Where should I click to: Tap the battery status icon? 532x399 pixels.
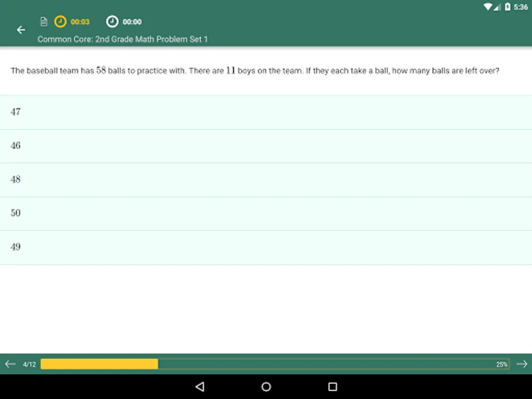pos(508,7)
